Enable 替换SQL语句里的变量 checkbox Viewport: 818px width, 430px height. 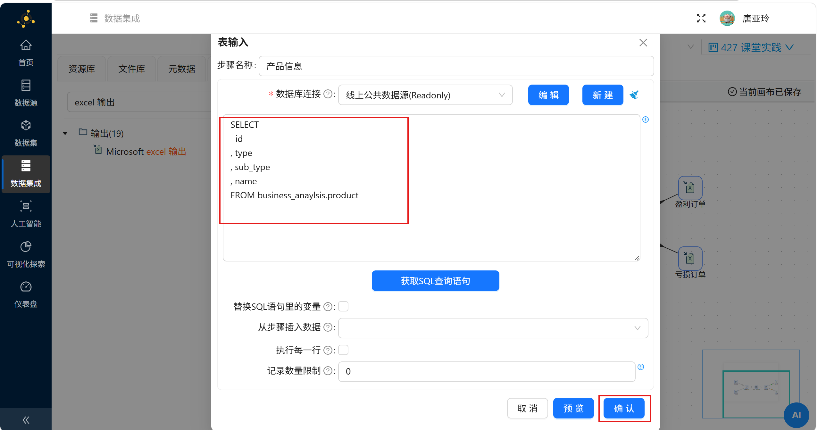tap(343, 306)
